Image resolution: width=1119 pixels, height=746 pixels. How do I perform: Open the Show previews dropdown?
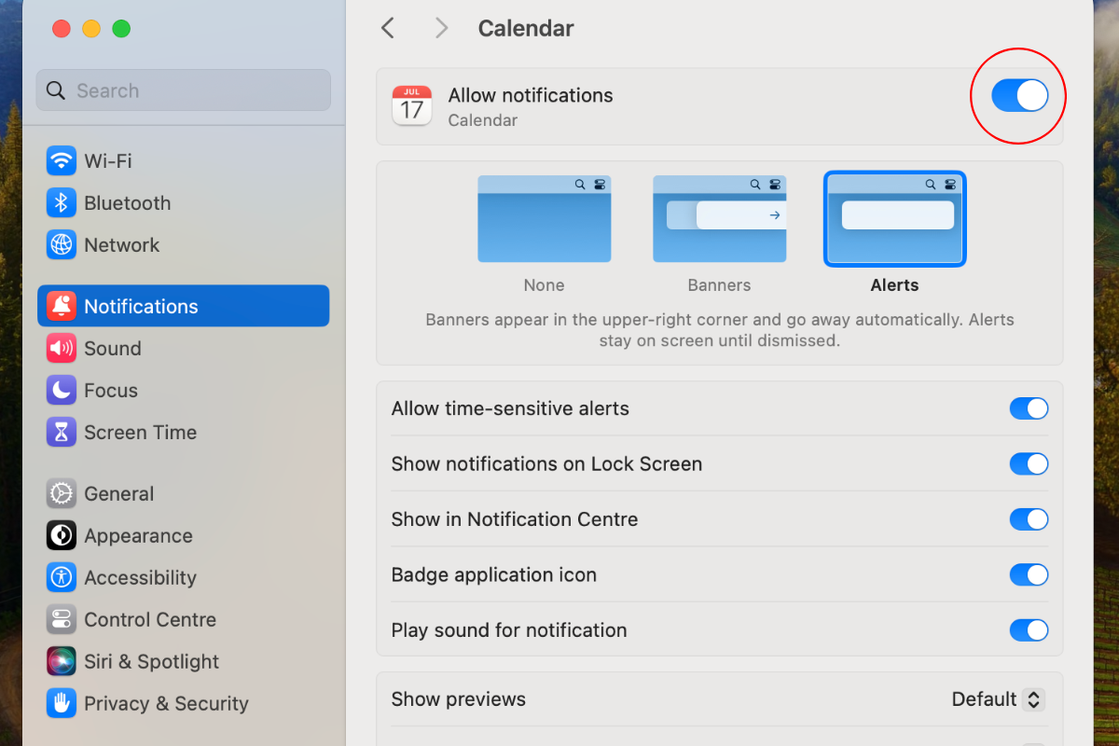coord(998,699)
